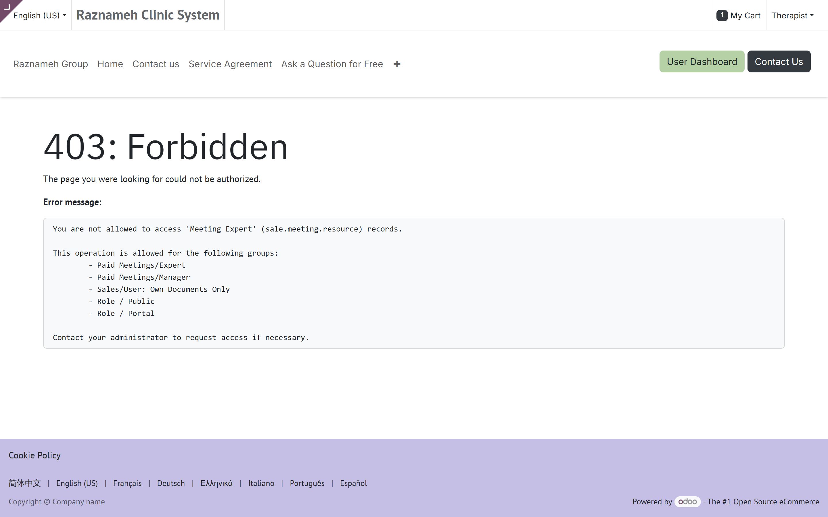Switch language to Italiano

(x=261, y=483)
